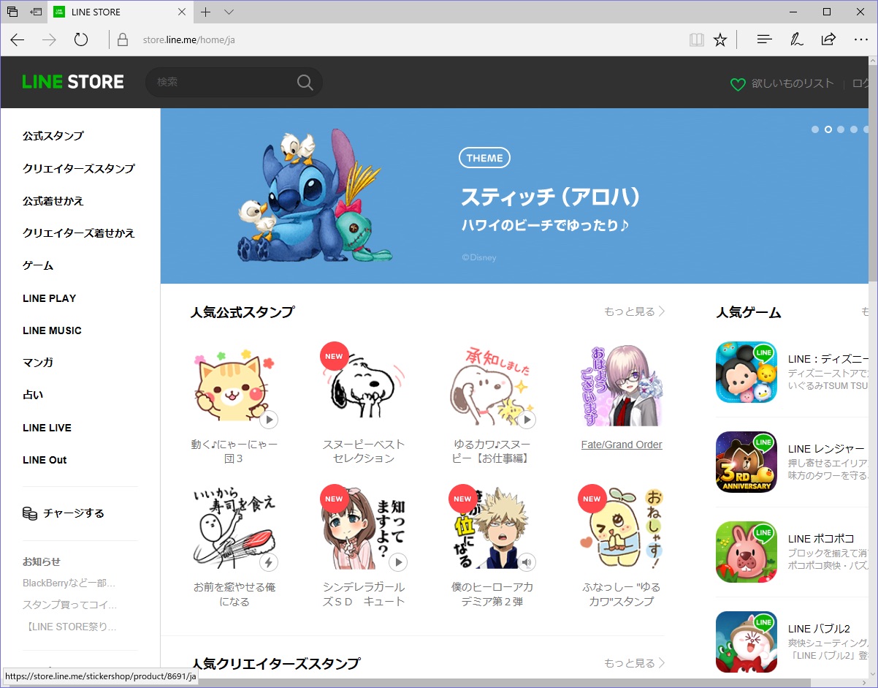Image resolution: width=878 pixels, height=688 pixels.
Task: Open the ふなっしー ゆるカワ sticker thumbnail
Action: pos(622,529)
